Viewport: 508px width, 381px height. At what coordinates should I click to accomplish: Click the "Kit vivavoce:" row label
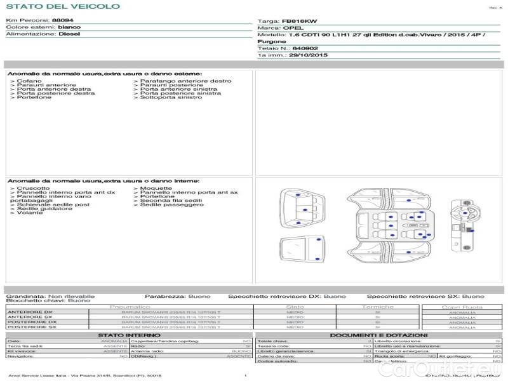pos(22,351)
